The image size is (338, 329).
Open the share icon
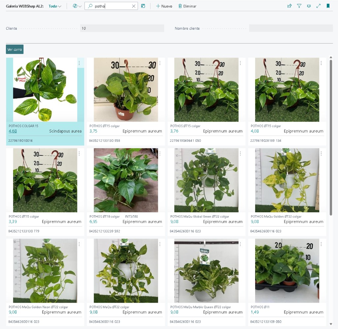click(x=289, y=6)
